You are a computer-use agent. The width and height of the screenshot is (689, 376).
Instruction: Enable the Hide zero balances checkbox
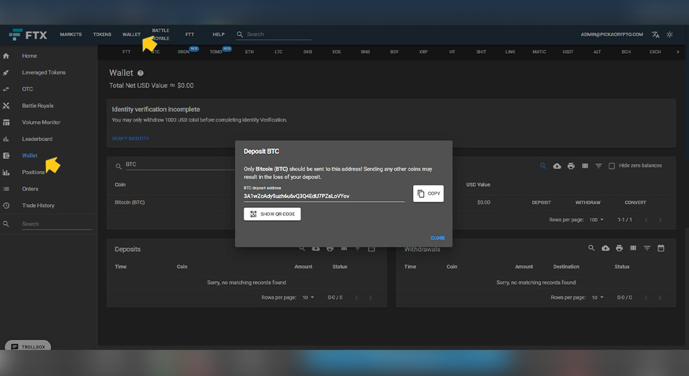coord(612,166)
